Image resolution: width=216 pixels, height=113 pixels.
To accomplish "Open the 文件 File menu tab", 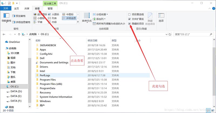I will click(6, 9).
